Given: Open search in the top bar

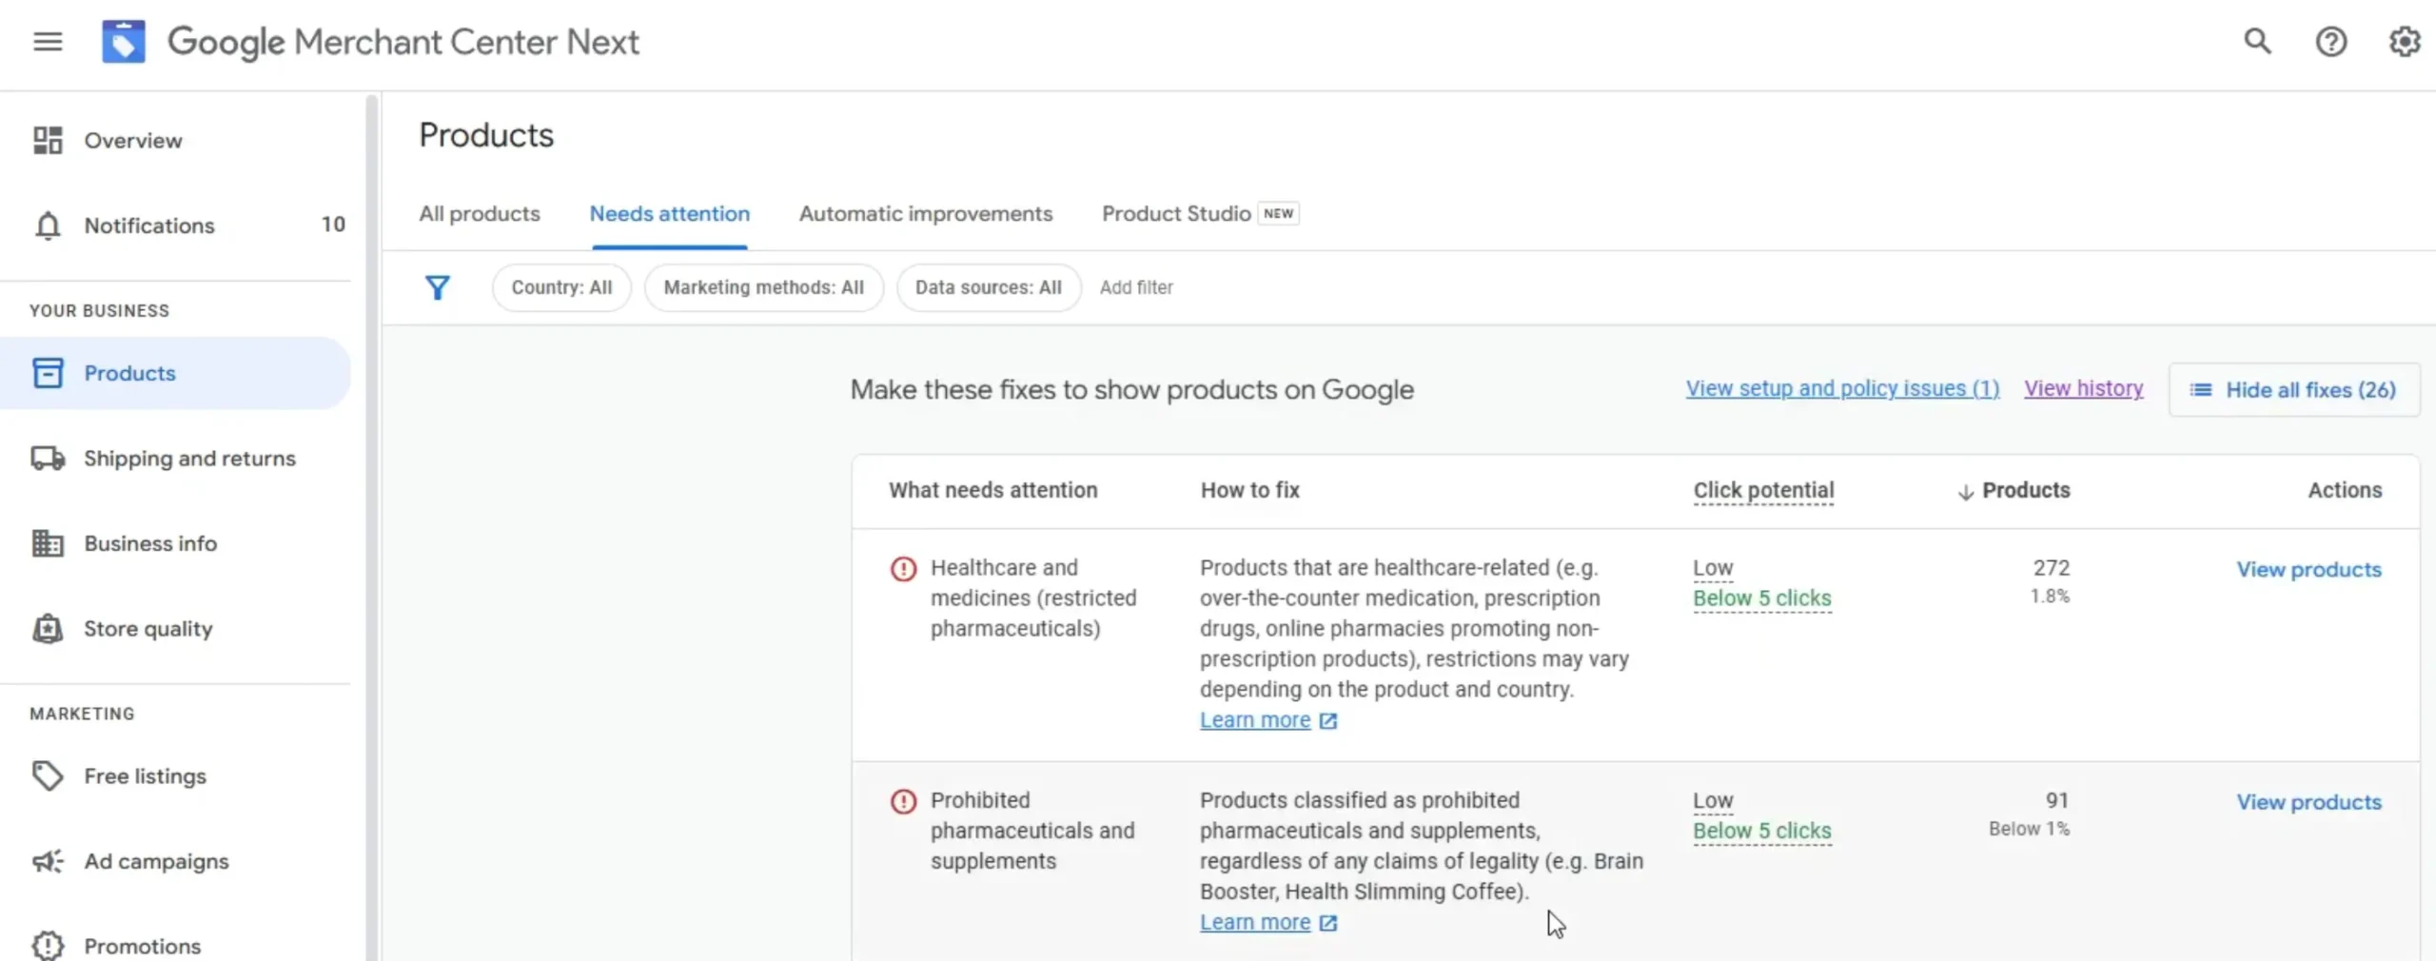Looking at the screenshot, I should (x=2258, y=41).
